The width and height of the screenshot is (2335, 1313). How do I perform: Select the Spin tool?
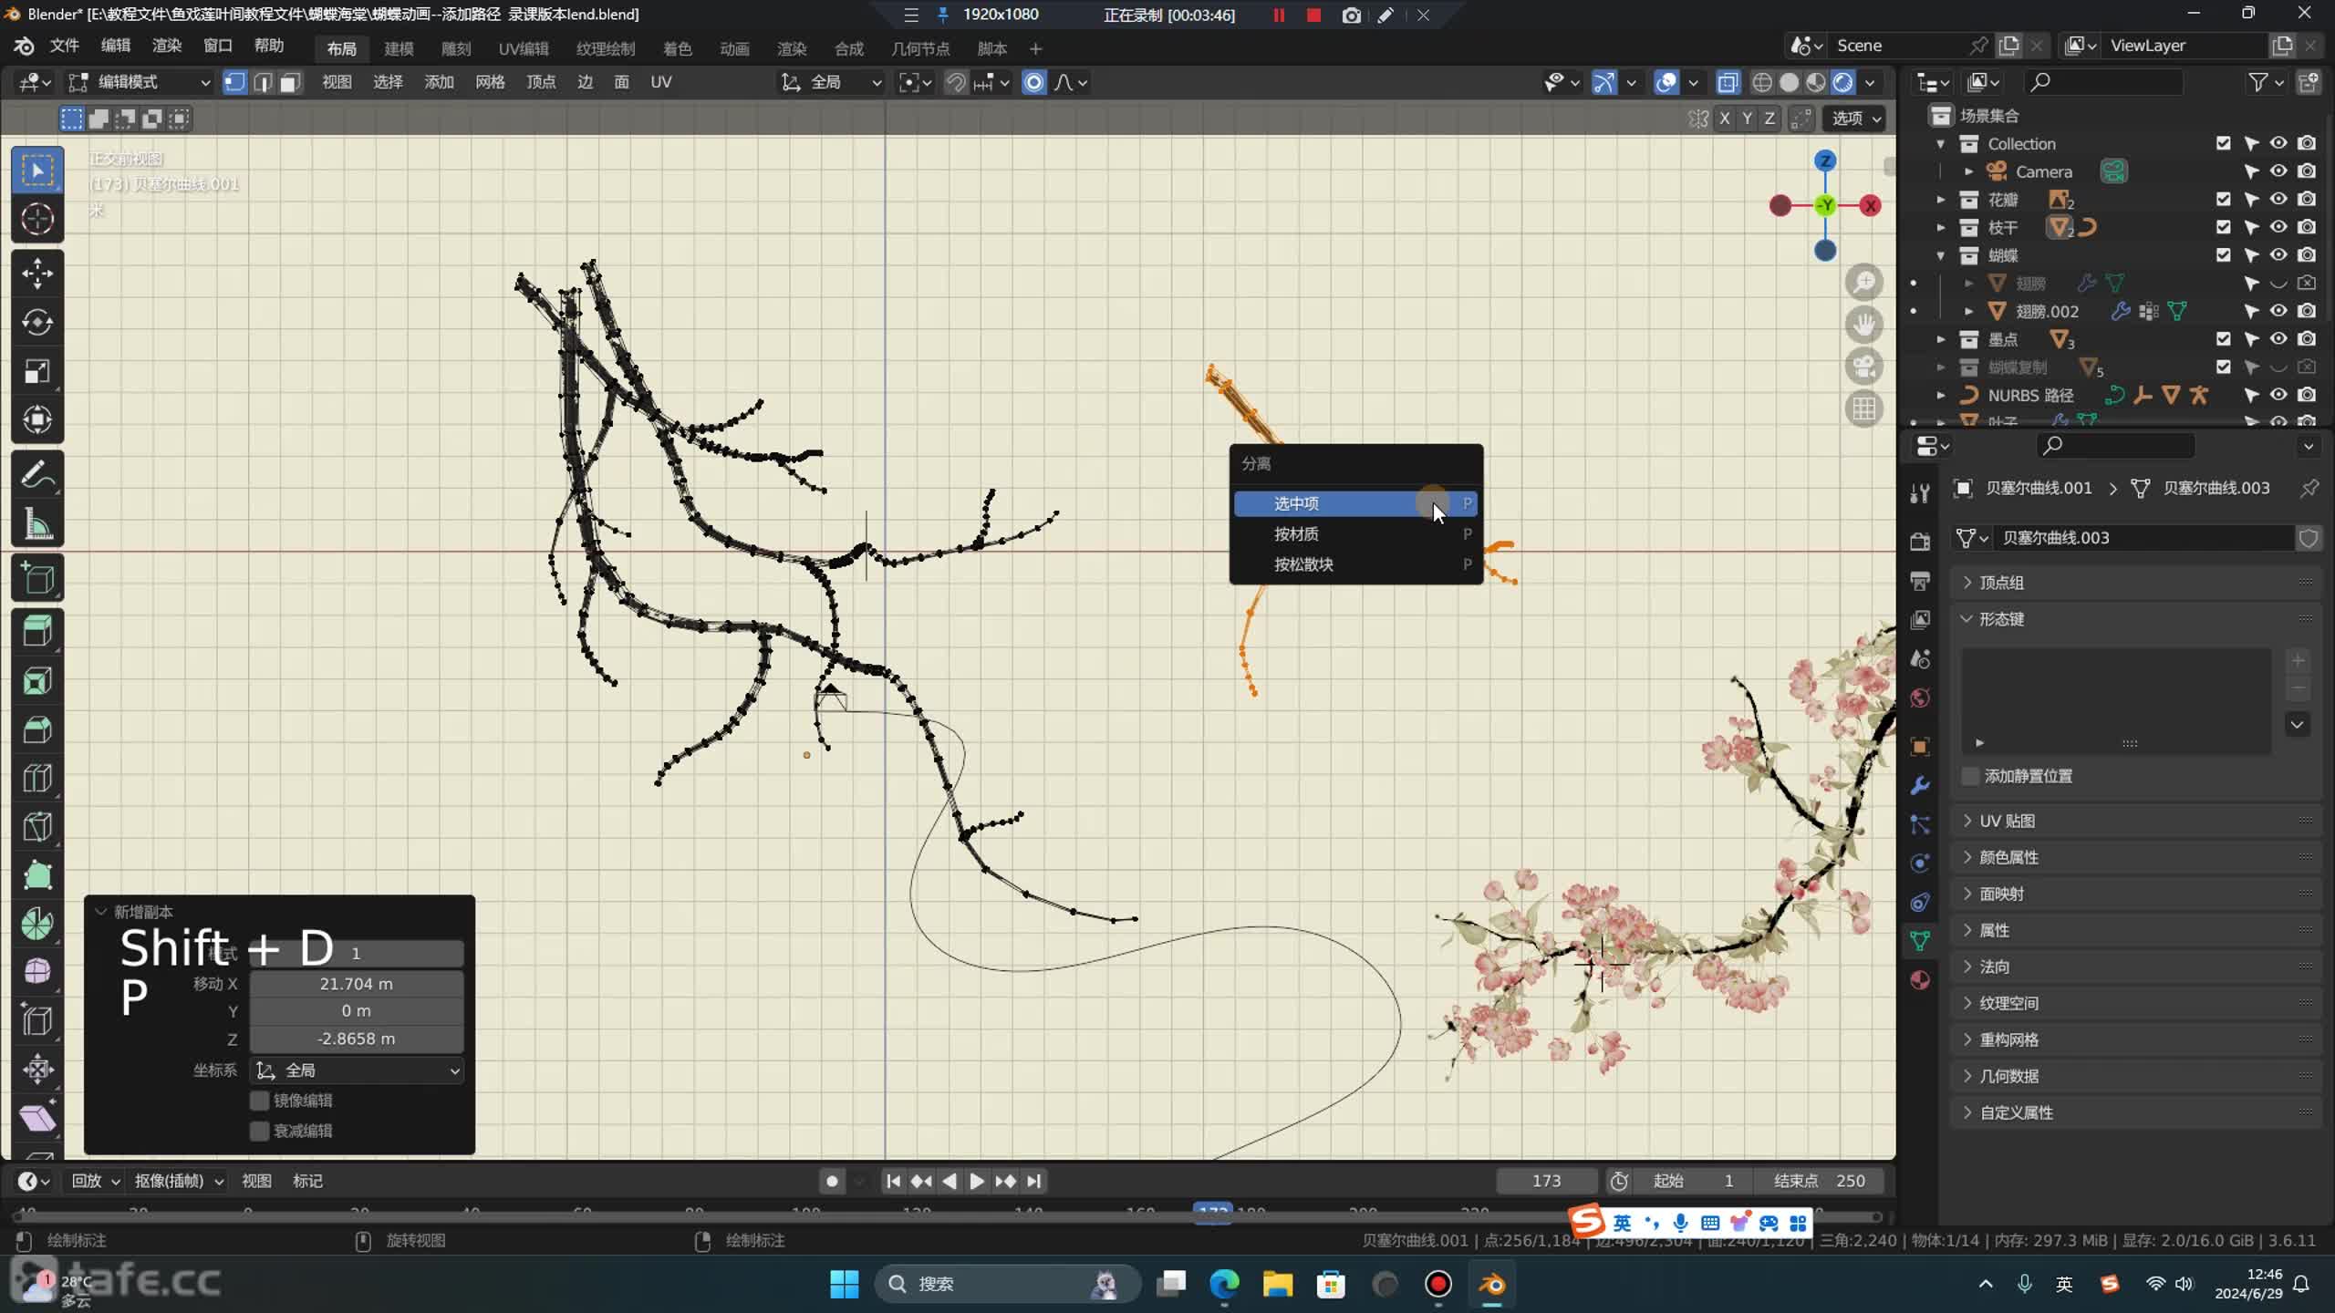coord(37,924)
